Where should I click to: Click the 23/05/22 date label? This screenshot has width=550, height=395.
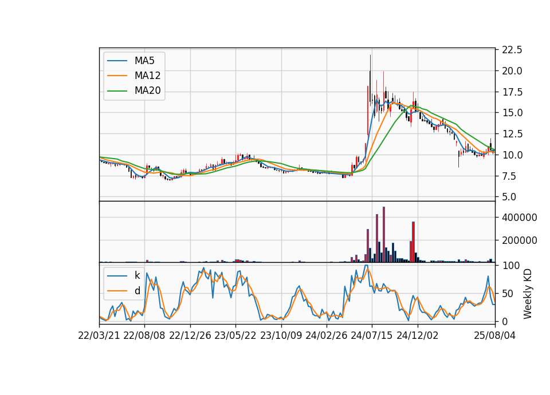click(x=235, y=335)
